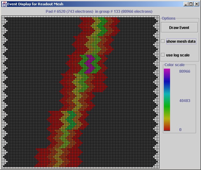Click the Java application icon in title bar

pos(4,4)
